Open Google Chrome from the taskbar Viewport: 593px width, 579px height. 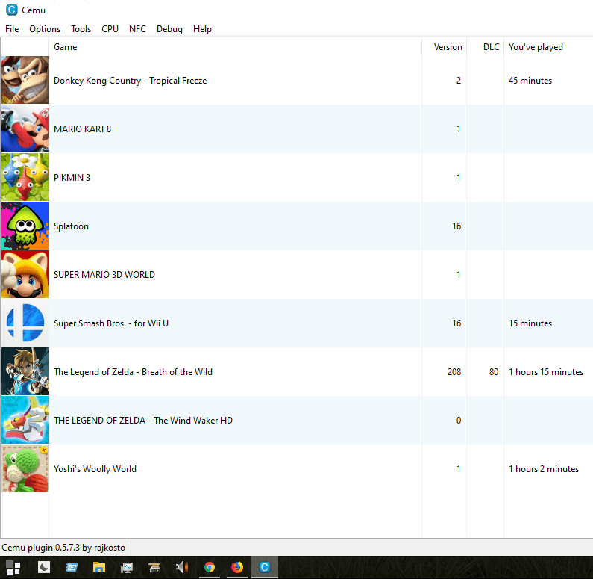(210, 567)
